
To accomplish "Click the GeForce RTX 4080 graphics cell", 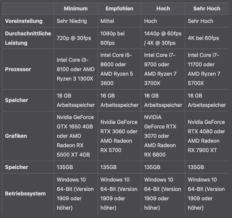I will pos(206,136).
